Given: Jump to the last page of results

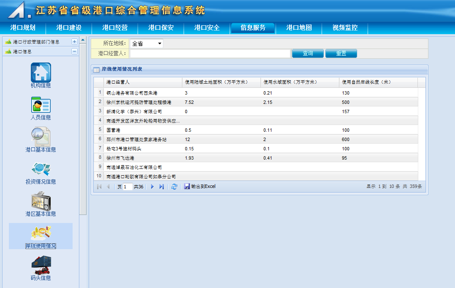Looking at the screenshot, I should click(162, 187).
